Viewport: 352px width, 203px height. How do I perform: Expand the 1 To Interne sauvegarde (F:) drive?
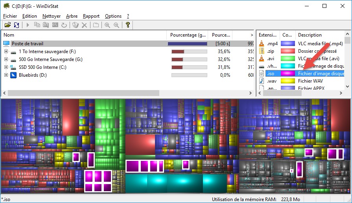pyautogui.click(x=6, y=52)
